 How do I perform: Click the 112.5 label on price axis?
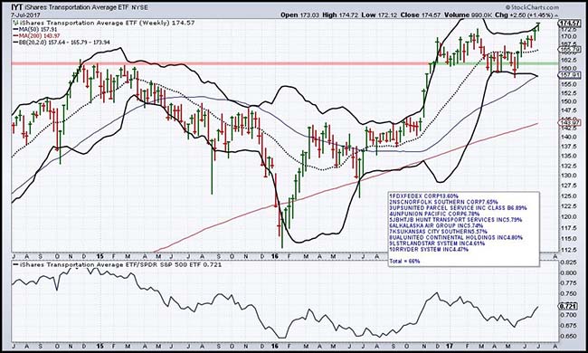click(567, 250)
